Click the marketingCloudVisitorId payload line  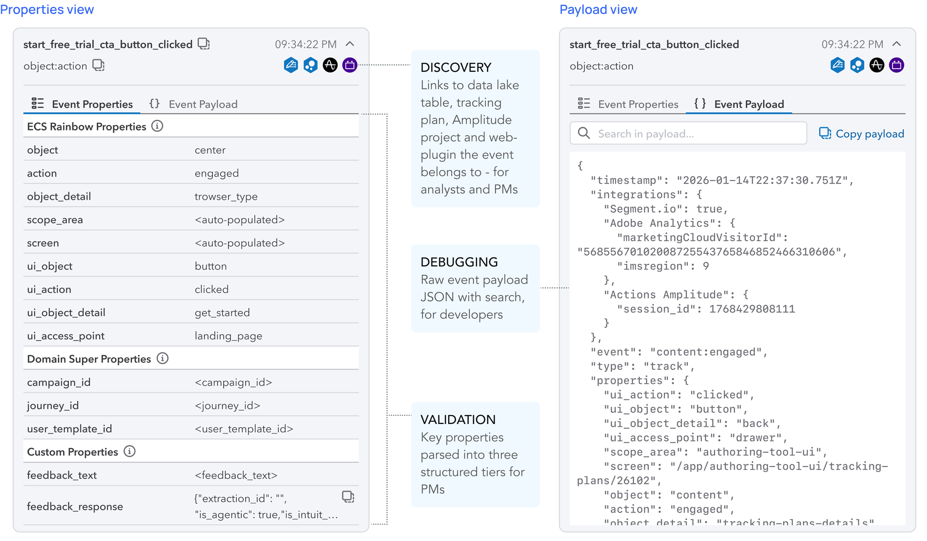tap(712, 244)
